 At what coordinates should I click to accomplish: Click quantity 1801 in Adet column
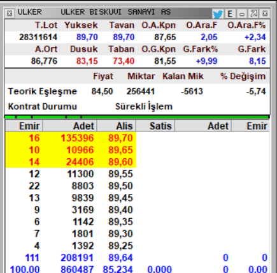(x=83, y=233)
